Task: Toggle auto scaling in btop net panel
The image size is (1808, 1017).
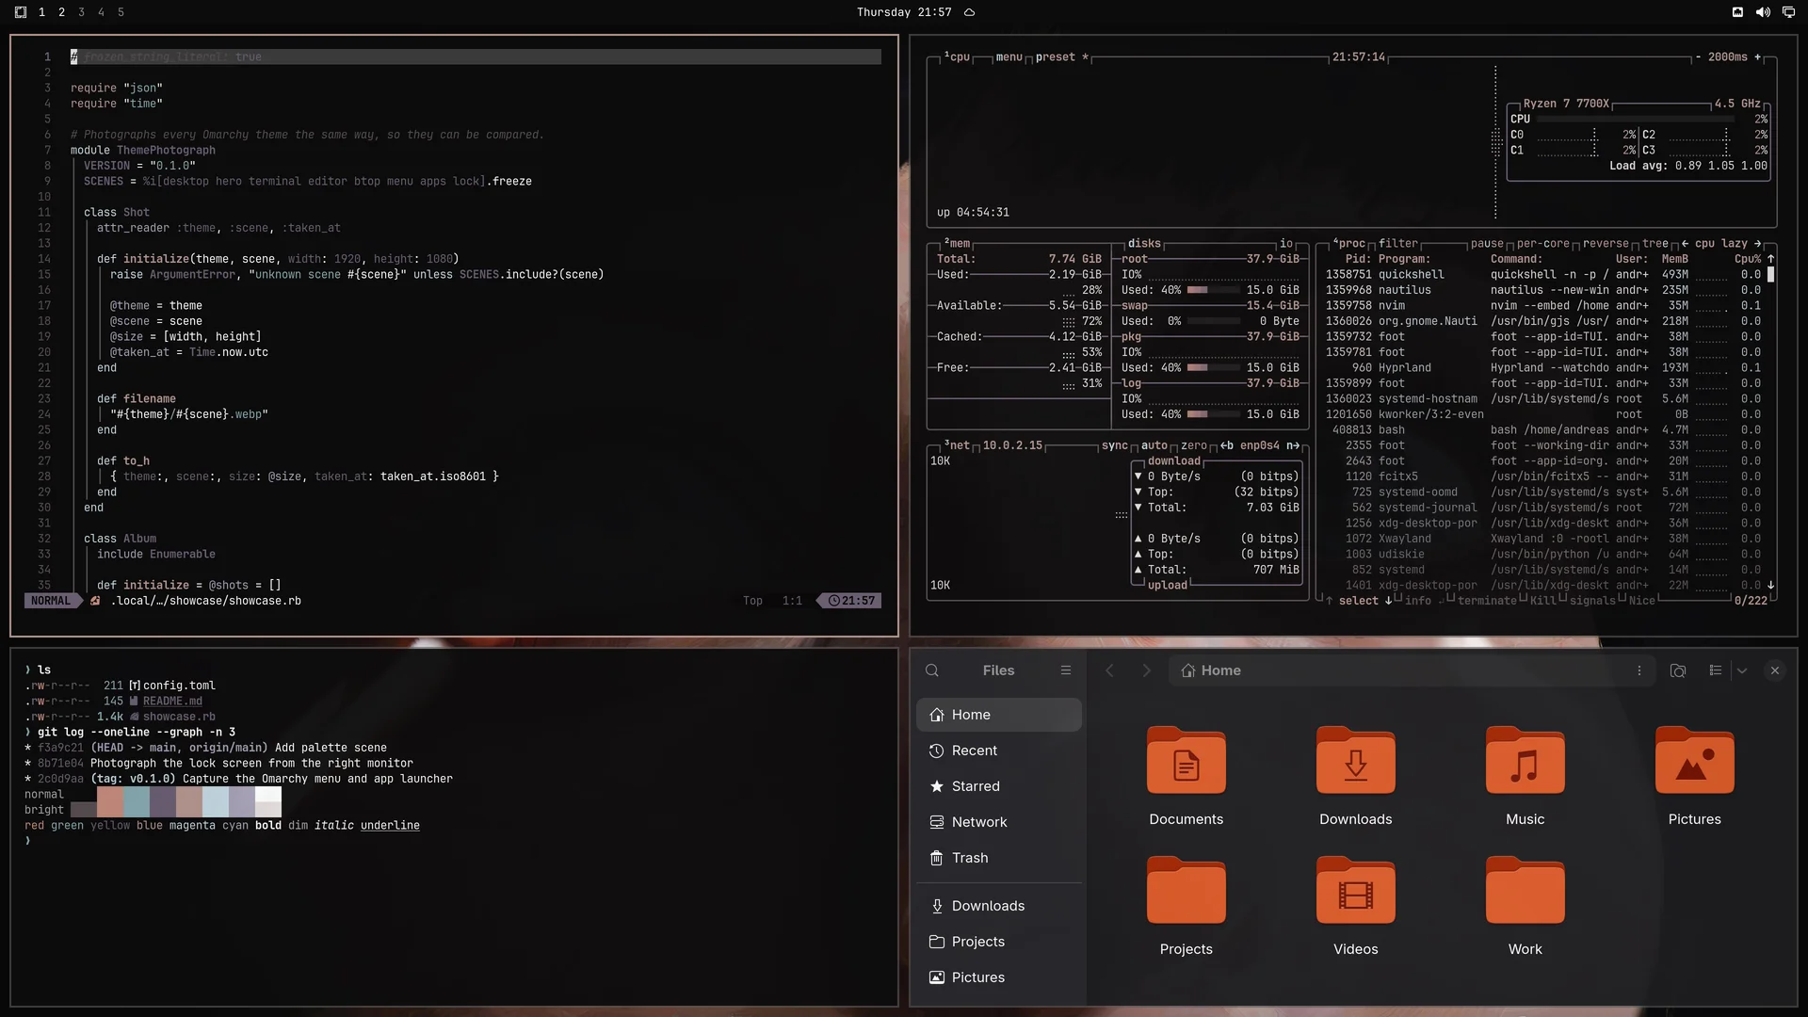Action: pos(1154,445)
